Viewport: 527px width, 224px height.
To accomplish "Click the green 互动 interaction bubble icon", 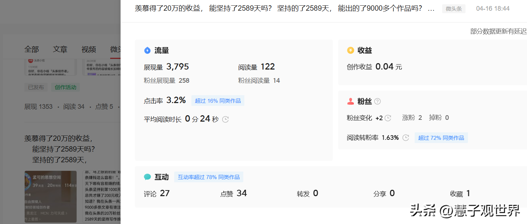I will pyautogui.click(x=147, y=177).
